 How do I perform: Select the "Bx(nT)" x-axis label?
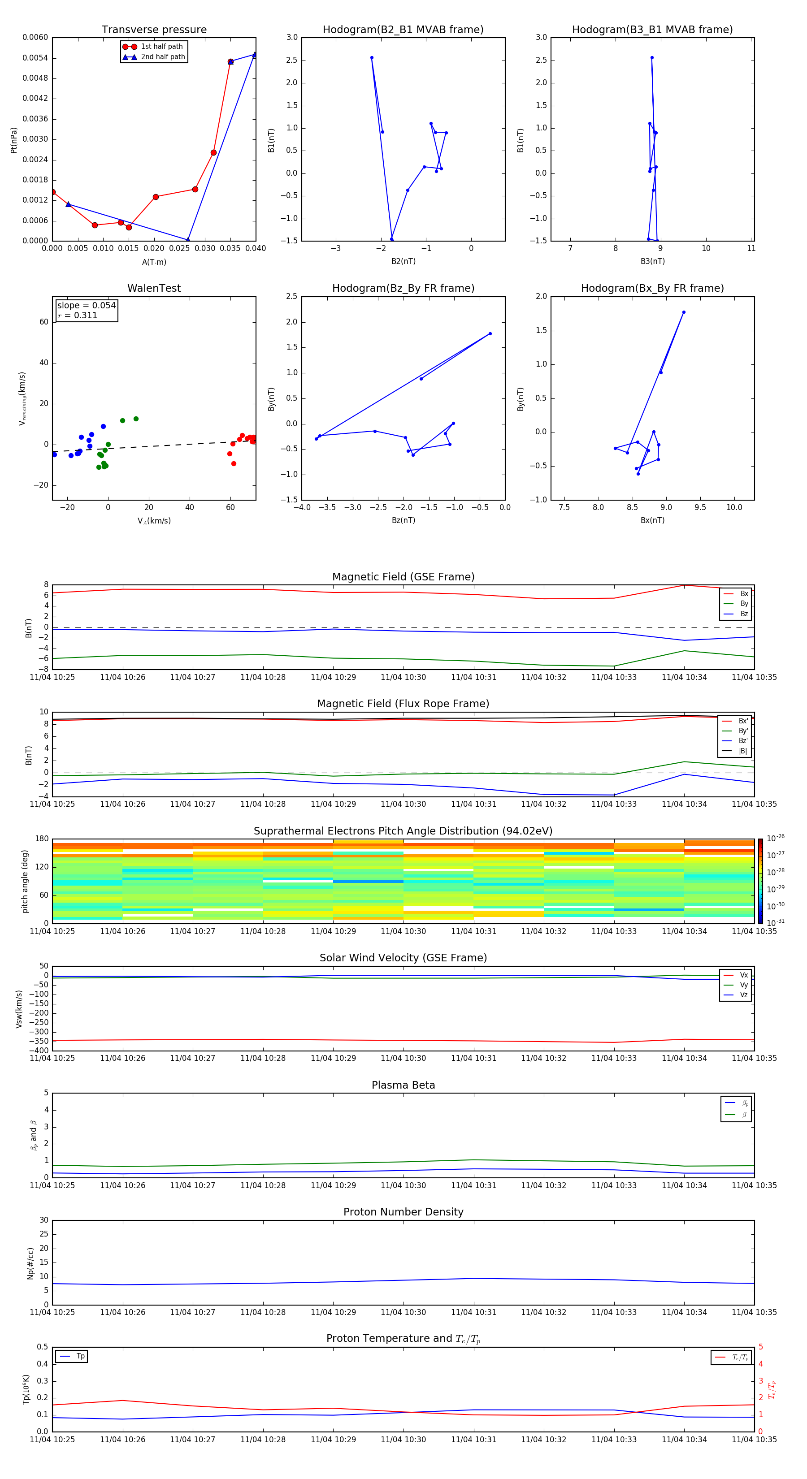[652, 520]
